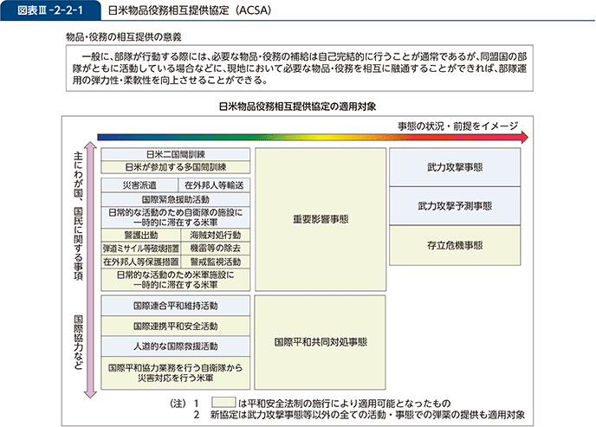This screenshot has height=427, width=596.
Task: Click the 国際緊急援助活動 box
Action: 176,198
